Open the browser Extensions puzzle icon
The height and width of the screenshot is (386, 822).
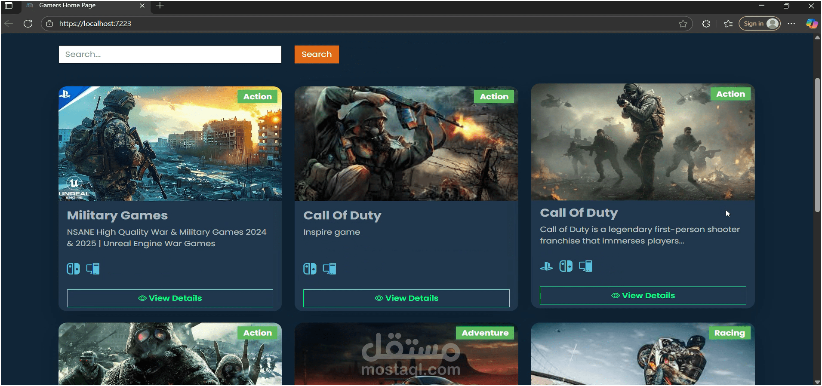click(x=706, y=24)
